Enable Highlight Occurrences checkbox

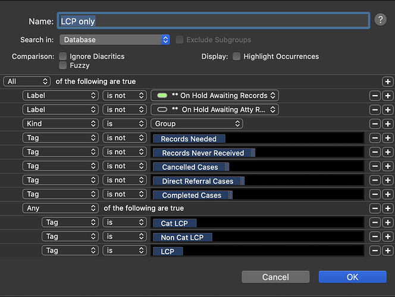236,56
